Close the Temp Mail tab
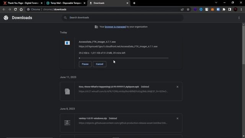Viewport: 245px width, 138px height. [85, 3]
